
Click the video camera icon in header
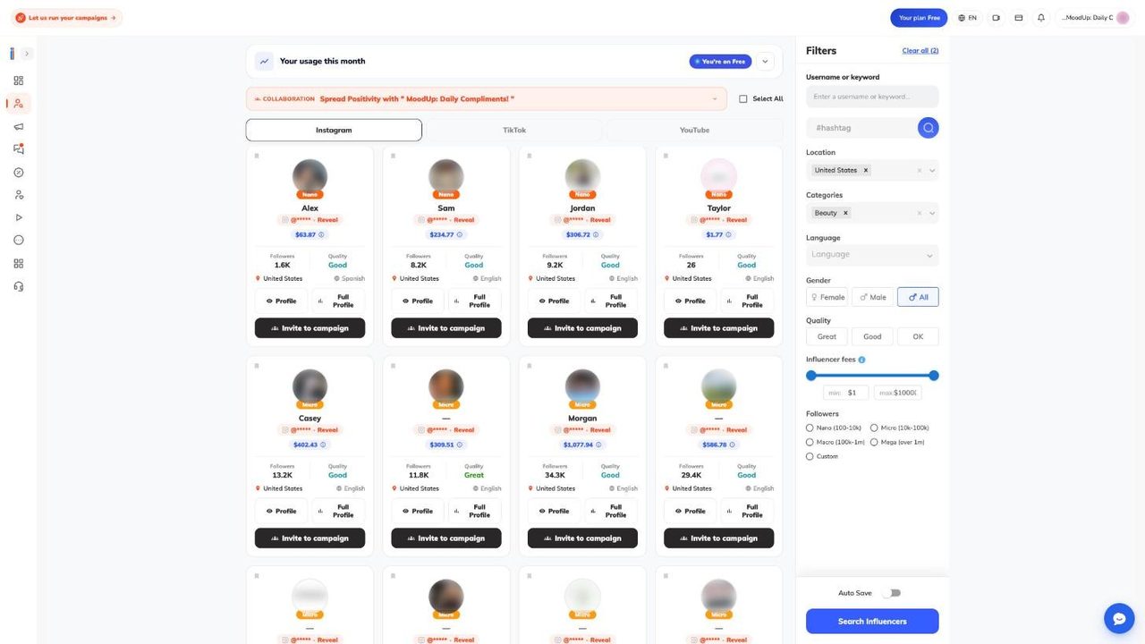pyautogui.click(x=996, y=18)
